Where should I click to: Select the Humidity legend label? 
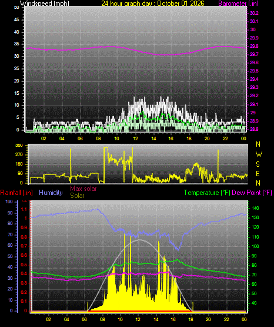pyautogui.click(x=51, y=193)
